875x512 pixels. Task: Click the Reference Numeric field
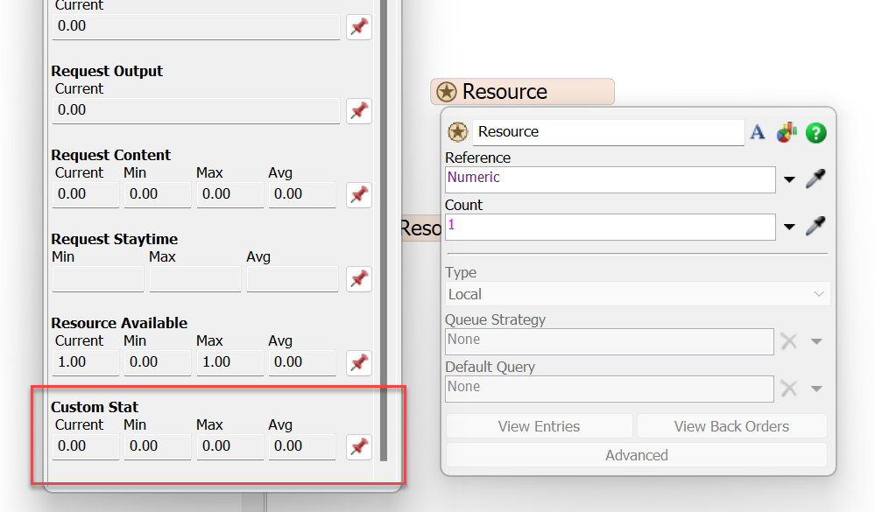610,179
